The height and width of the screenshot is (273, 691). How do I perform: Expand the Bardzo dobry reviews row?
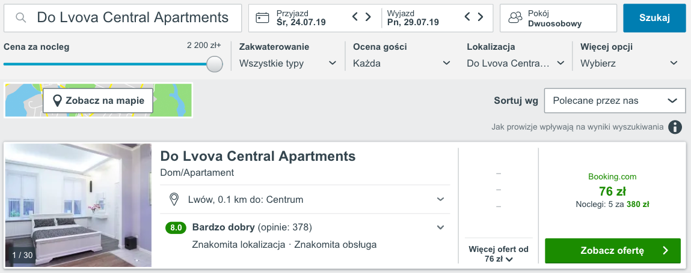click(305, 228)
